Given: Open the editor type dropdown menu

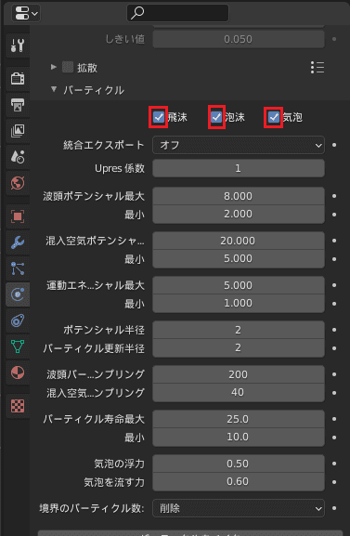Looking at the screenshot, I should pos(26,13).
